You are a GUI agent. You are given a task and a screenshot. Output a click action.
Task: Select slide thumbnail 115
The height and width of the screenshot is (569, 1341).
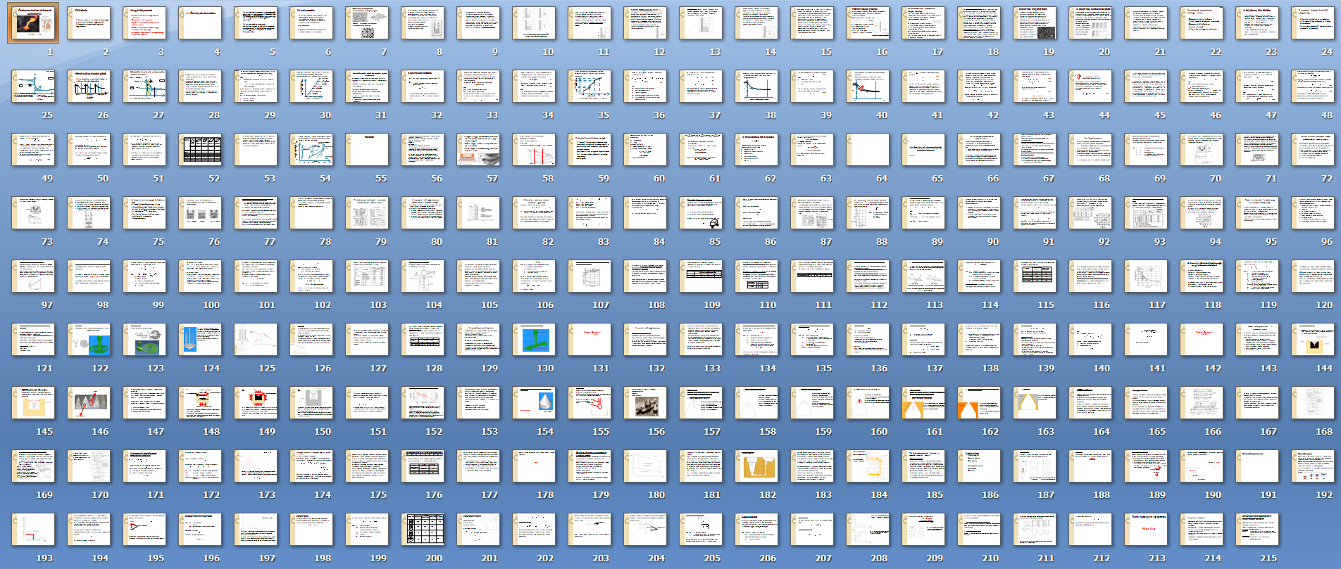[x=1035, y=276]
